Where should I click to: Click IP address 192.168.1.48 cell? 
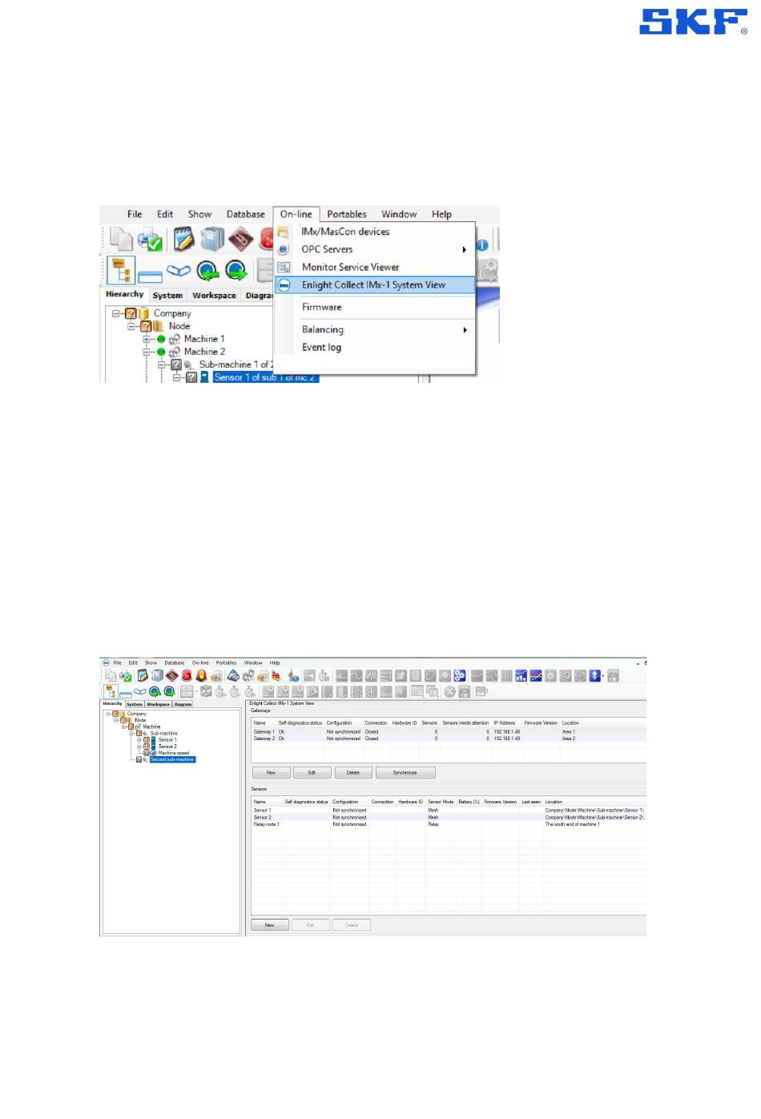pos(507,732)
